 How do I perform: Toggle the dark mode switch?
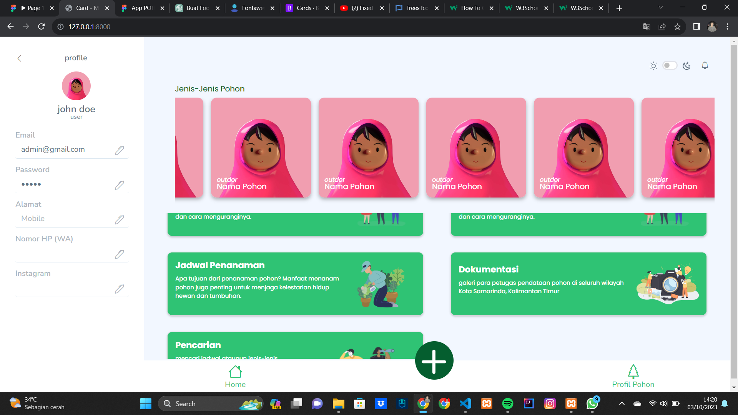(670, 66)
